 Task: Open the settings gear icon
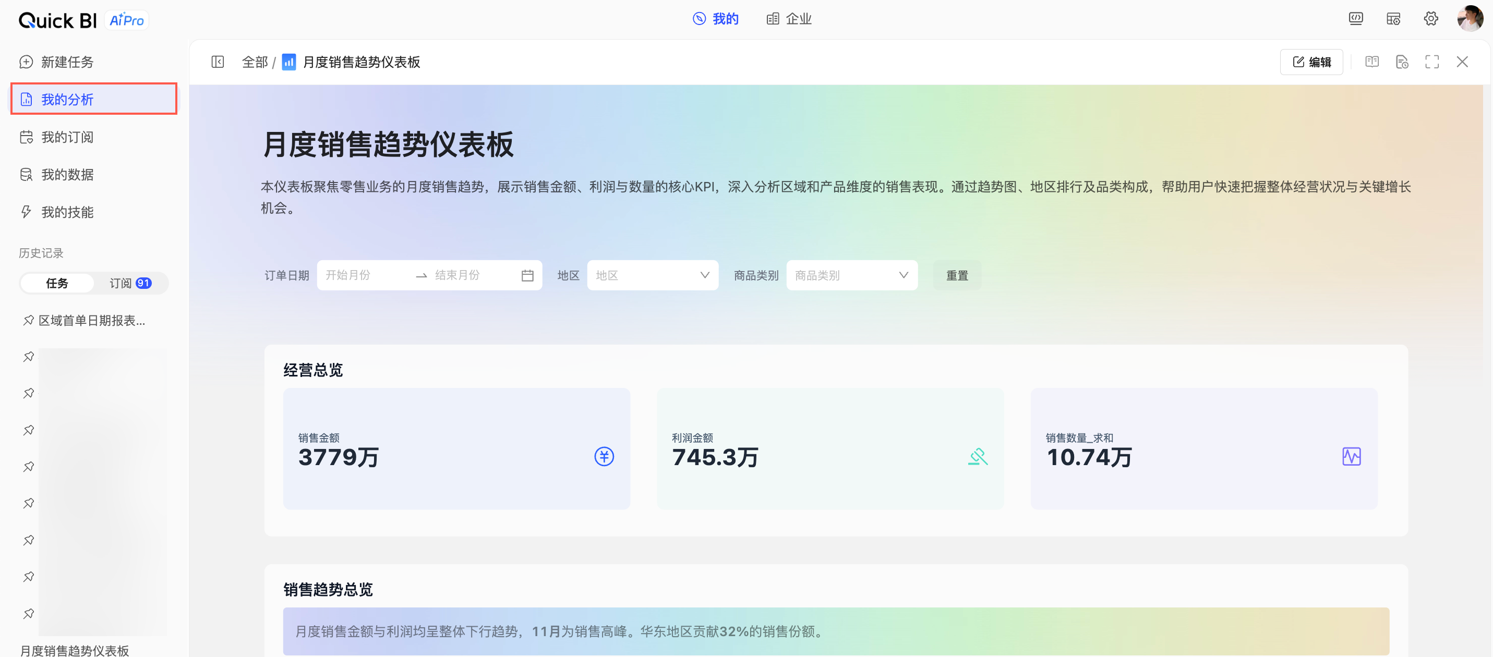click(x=1430, y=19)
